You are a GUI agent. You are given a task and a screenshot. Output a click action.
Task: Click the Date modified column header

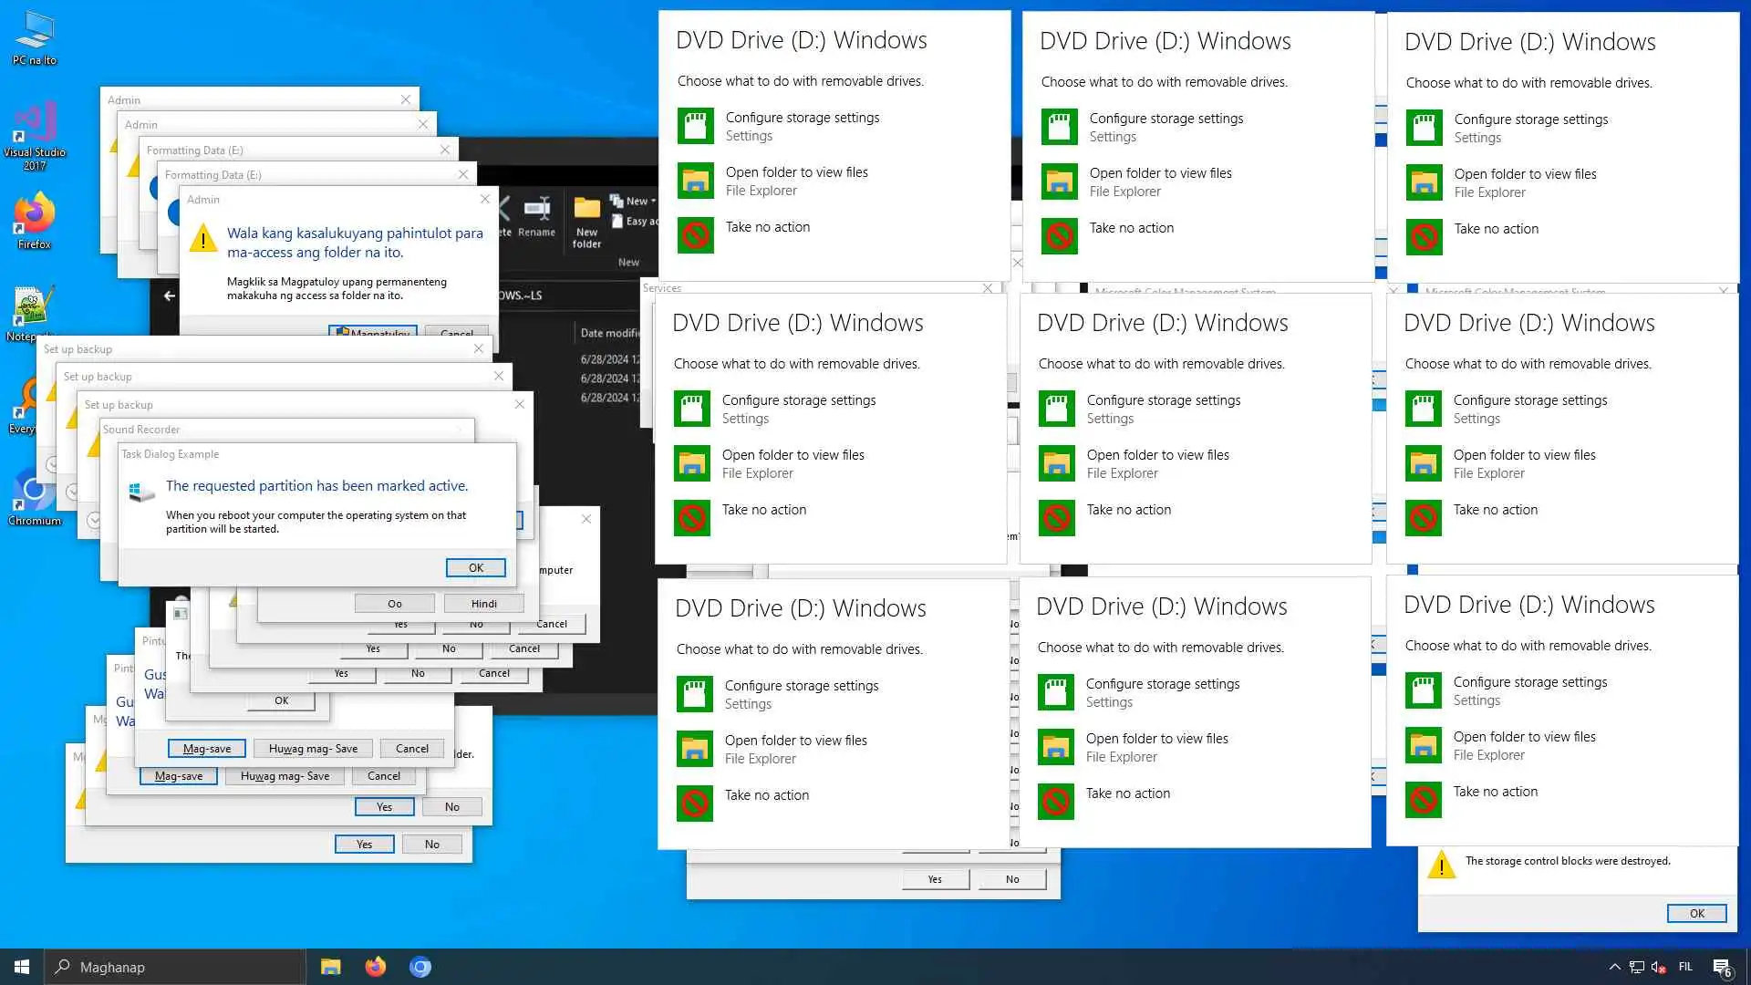pos(609,333)
